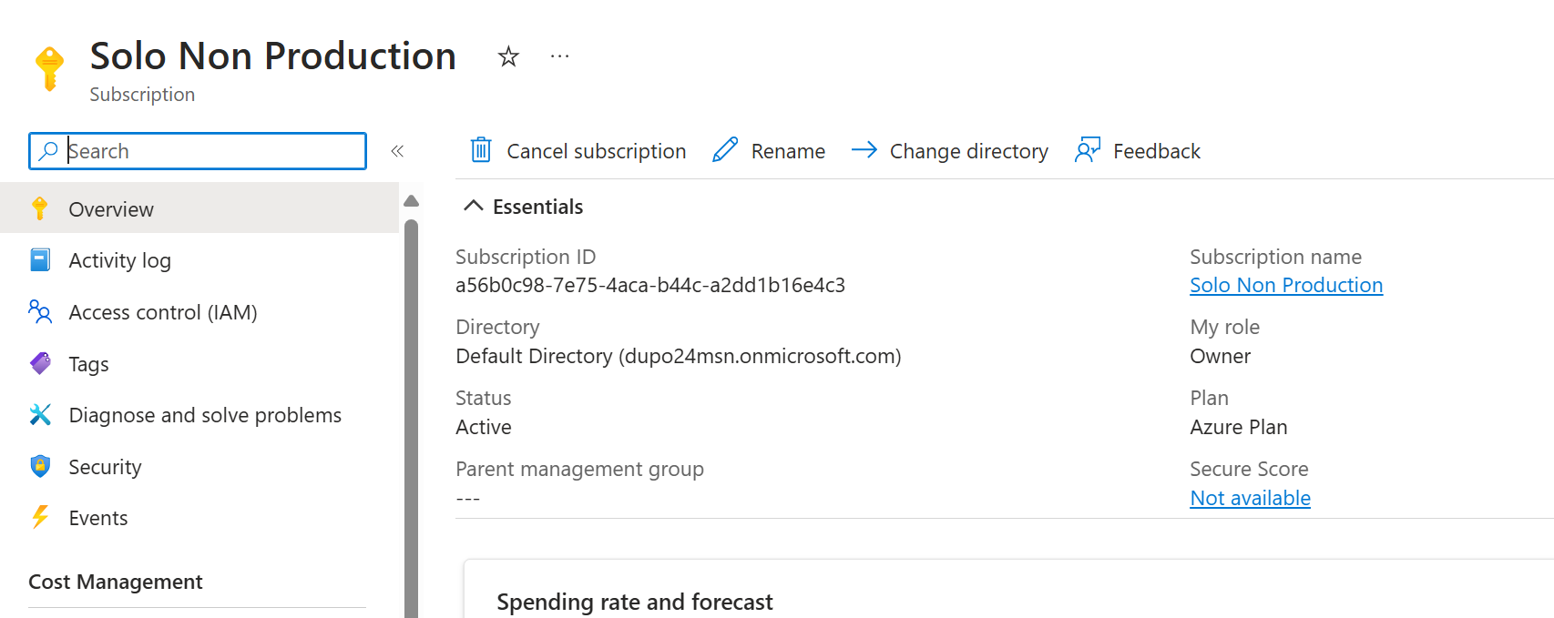The width and height of the screenshot is (1554, 618).
Task: Click the Activity log book icon
Action: [40, 260]
